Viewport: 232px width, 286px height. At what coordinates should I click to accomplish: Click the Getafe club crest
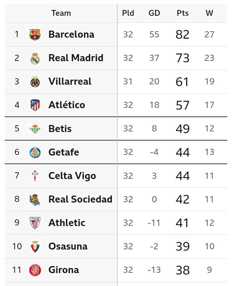pos(35,152)
